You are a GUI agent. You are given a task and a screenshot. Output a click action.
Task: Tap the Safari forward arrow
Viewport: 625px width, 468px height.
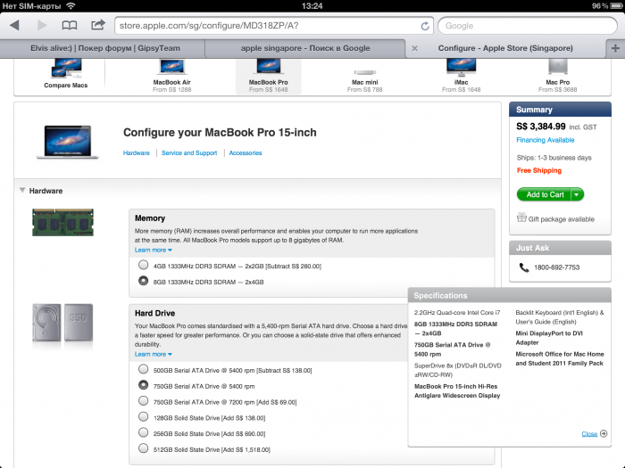tap(41, 26)
